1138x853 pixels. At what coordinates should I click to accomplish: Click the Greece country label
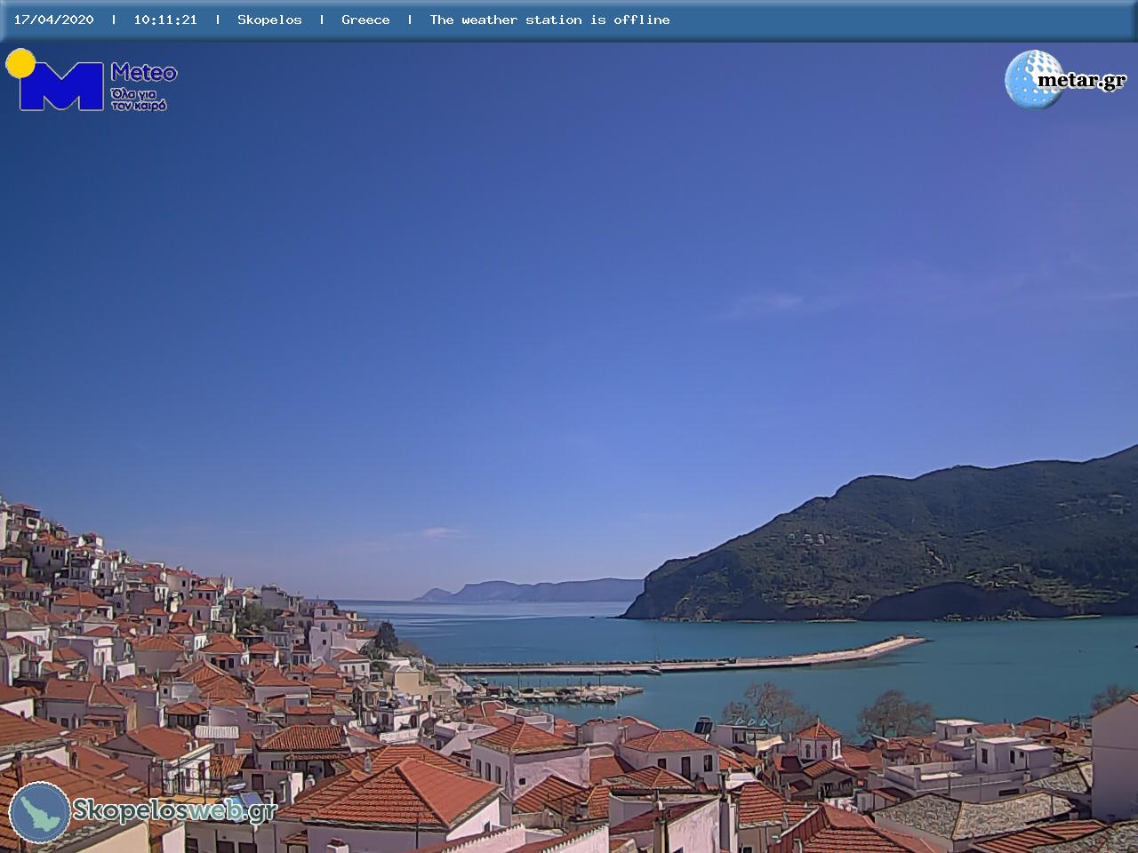(365, 20)
